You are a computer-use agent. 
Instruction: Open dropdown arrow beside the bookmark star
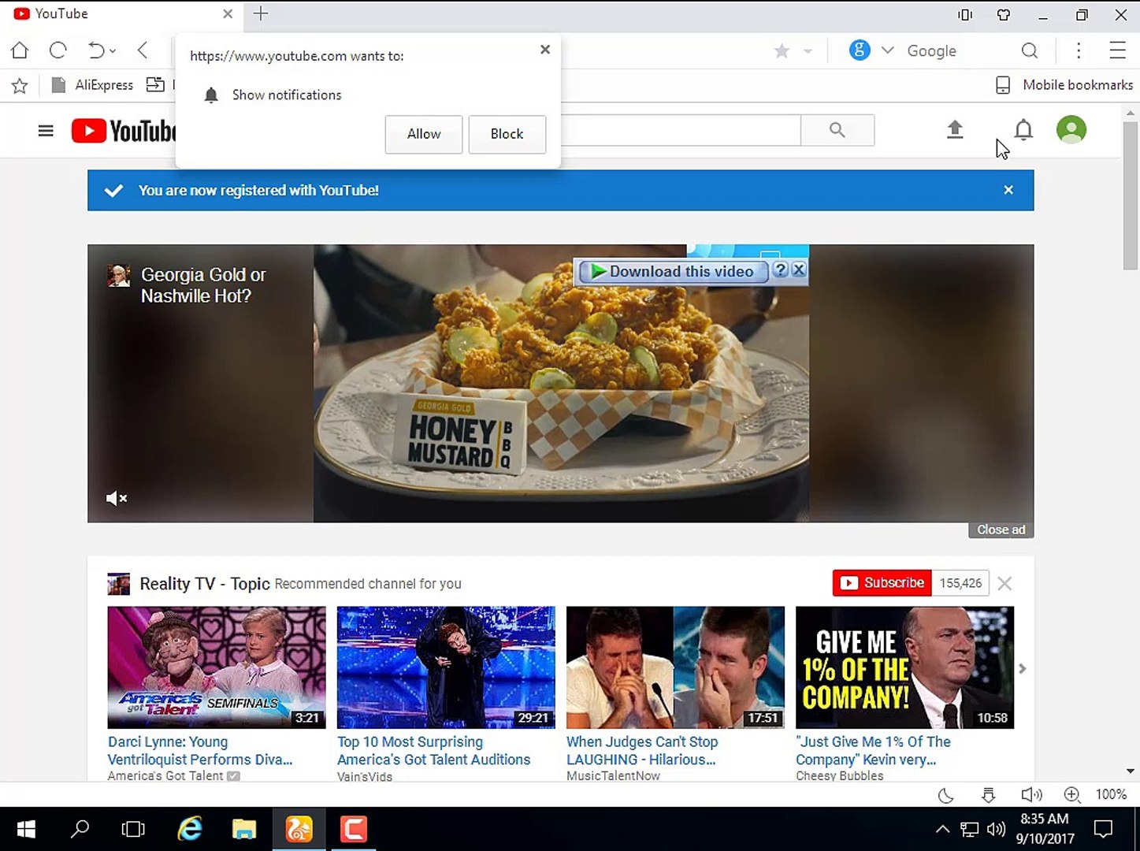coord(808,51)
